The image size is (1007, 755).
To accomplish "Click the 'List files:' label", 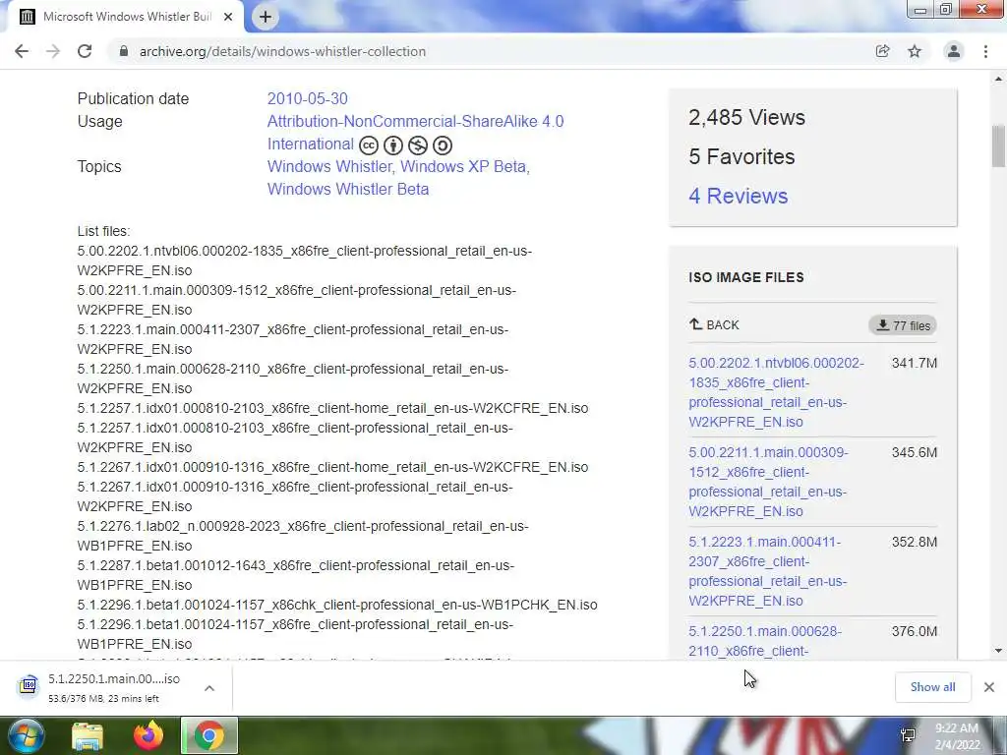I will point(103,231).
